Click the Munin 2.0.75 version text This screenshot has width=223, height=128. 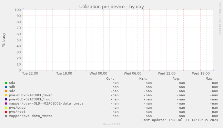(111, 124)
